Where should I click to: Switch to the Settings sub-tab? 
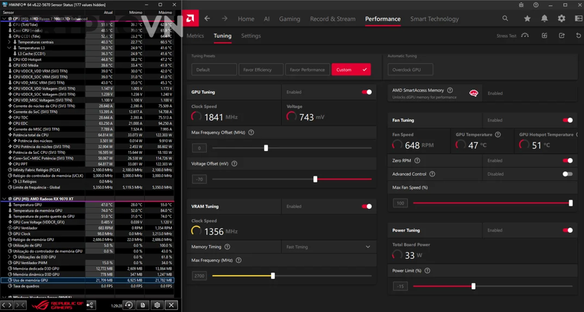pos(250,36)
